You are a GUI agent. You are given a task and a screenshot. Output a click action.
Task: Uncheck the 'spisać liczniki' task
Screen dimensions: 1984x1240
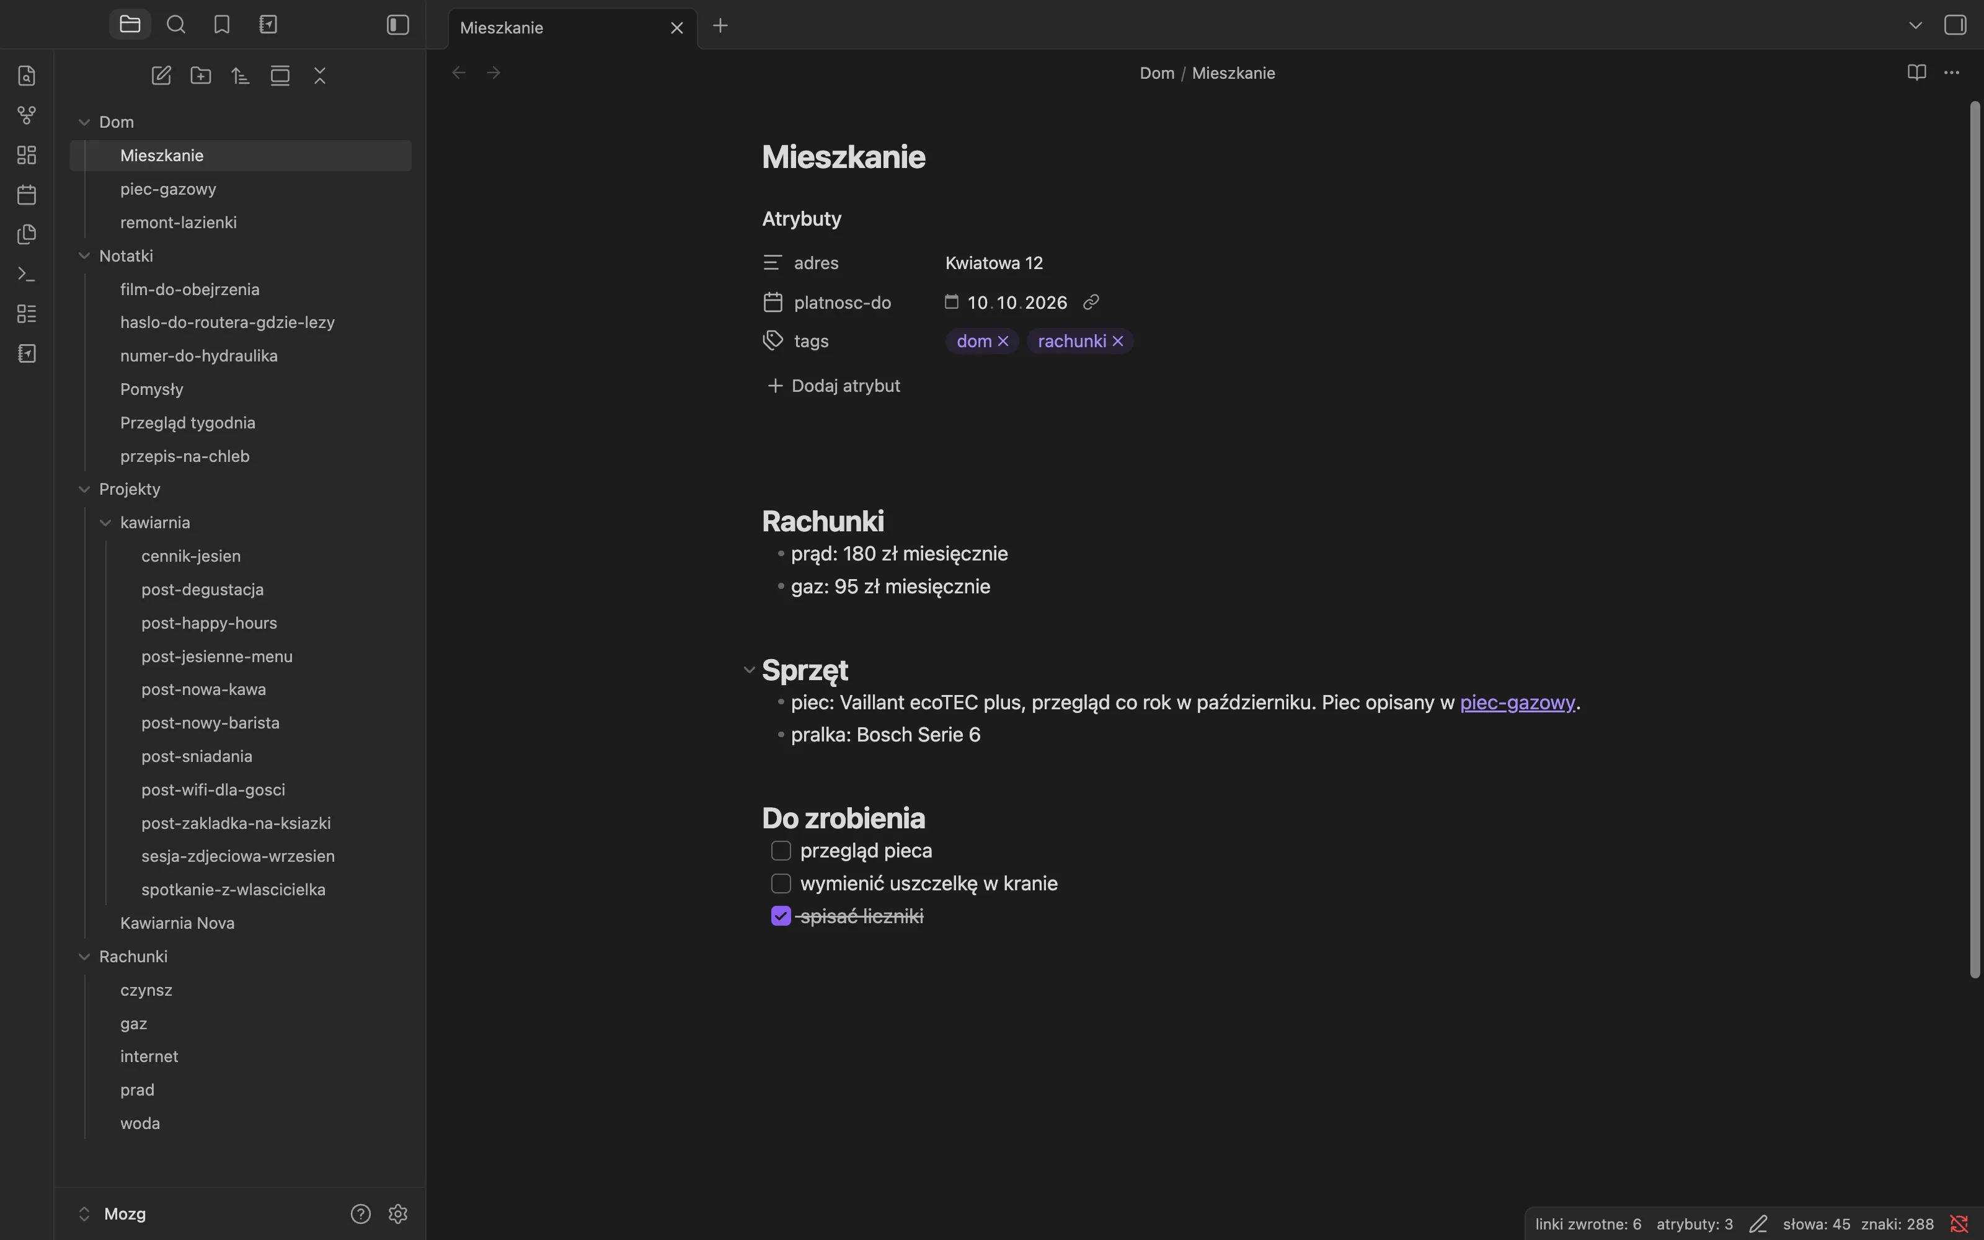click(x=781, y=916)
